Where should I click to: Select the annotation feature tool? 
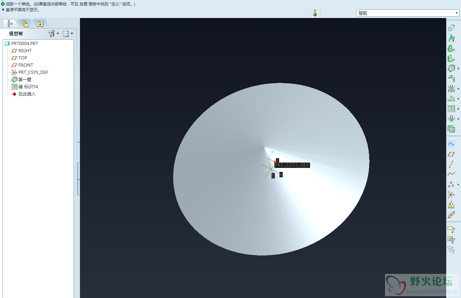(451, 239)
